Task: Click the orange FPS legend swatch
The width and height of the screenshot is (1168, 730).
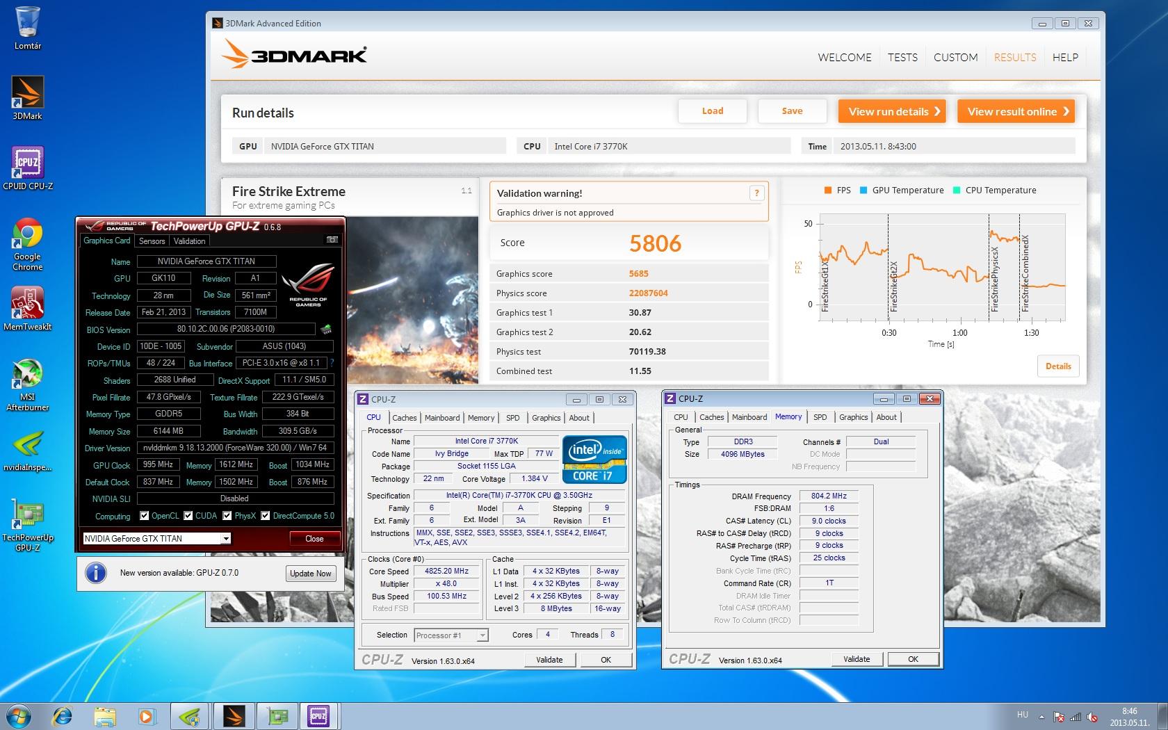Action: point(827,190)
